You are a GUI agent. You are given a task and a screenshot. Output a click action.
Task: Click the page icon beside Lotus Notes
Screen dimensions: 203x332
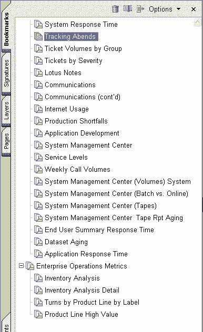pos(38,72)
